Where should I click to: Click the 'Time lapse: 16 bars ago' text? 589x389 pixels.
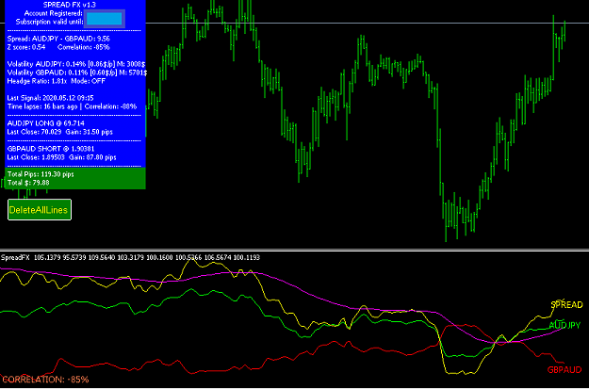point(42,106)
